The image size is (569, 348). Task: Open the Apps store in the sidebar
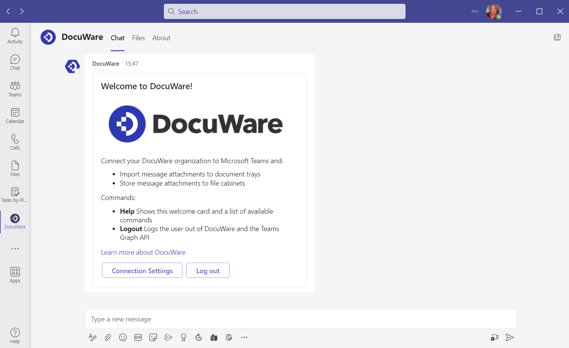[15, 275]
